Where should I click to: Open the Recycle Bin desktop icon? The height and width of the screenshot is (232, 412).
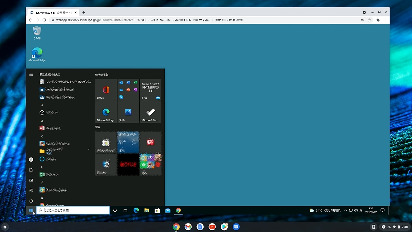pyautogui.click(x=37, y=33)
